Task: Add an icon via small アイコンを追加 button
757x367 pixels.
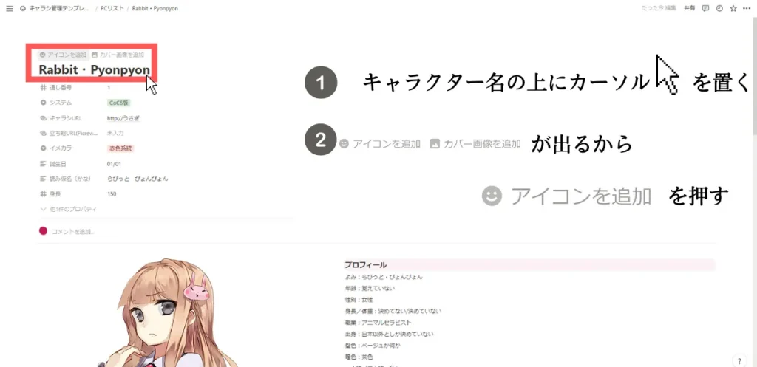Action: tap(64, 55)
